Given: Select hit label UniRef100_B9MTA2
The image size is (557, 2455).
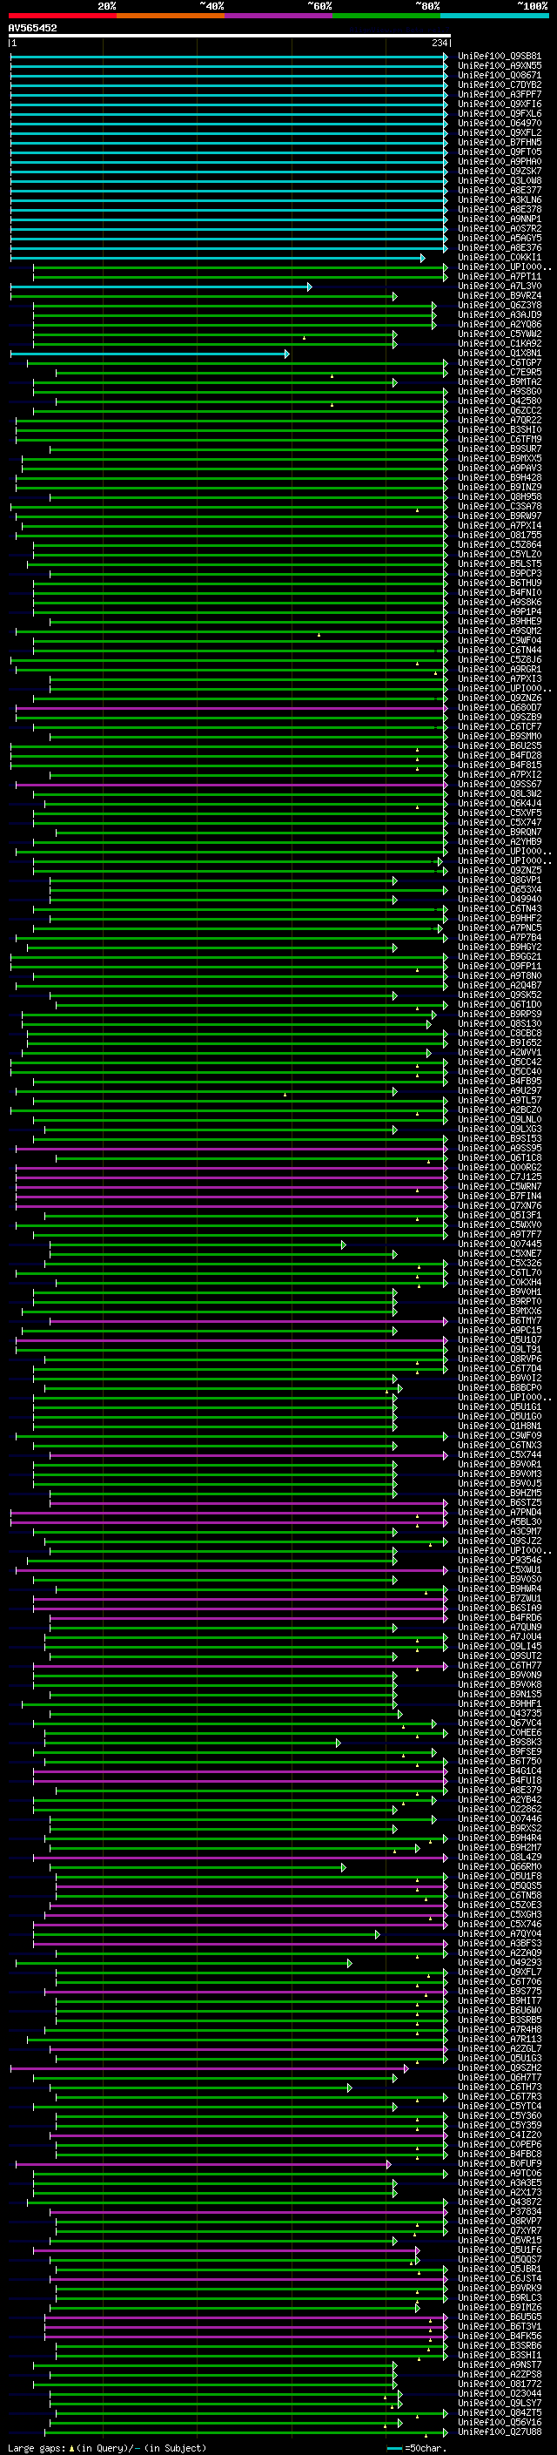Looking at the screenshot, I should tap(500, 382).
